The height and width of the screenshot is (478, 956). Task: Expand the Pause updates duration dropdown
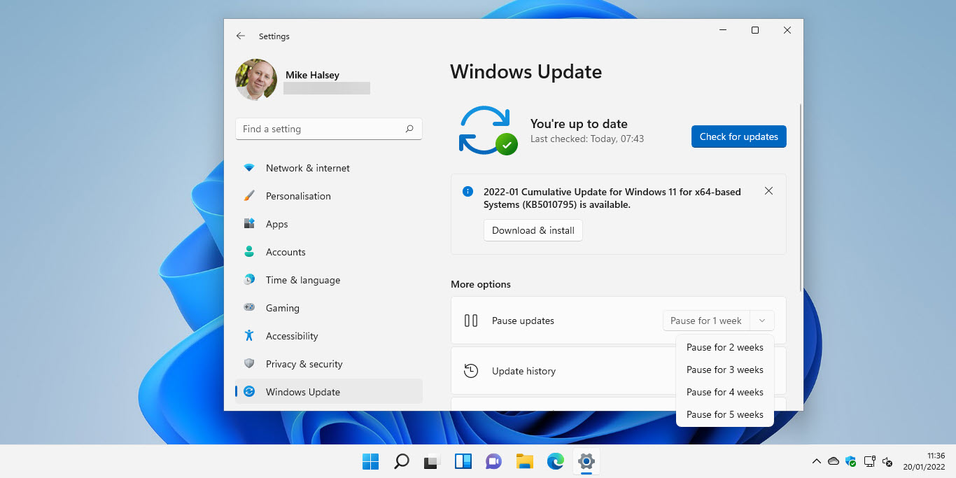click(762, 320)
